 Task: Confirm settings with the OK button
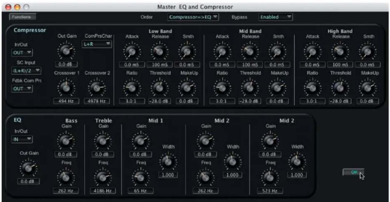point(353,172)
